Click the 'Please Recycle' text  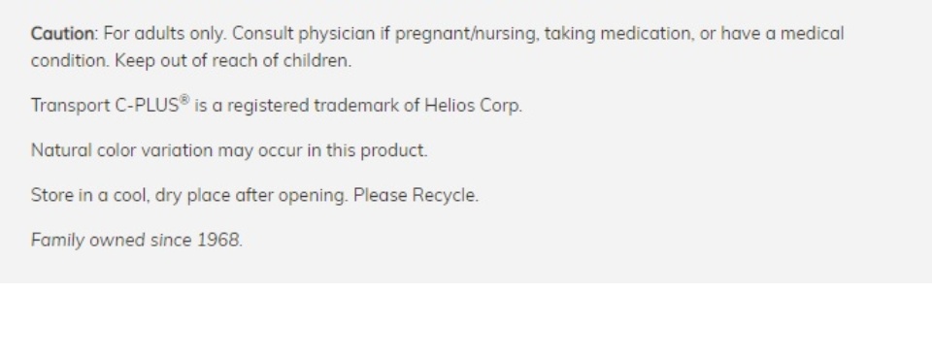click(416, 196)
